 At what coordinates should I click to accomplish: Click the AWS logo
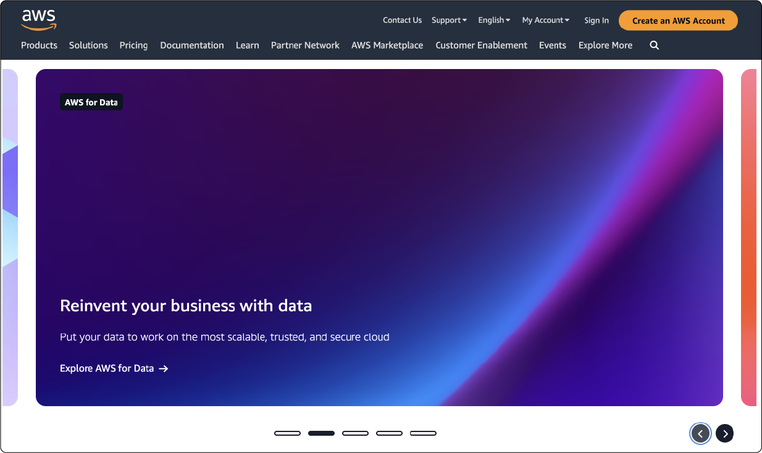(x=39, y=20)
